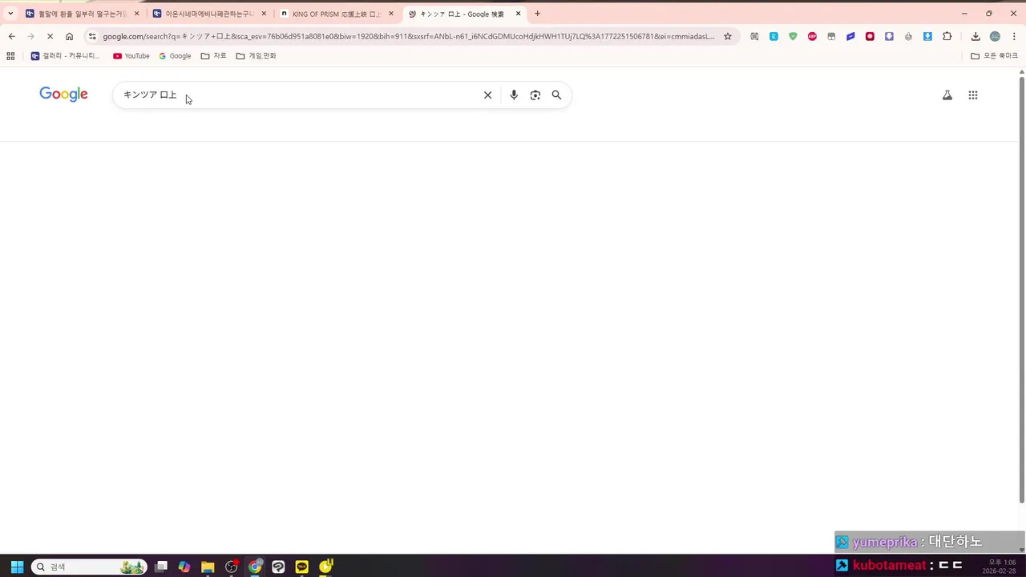Click inside the Google search box
Image resolution: width=1026 pixels, height=577 pixels.
pos(297,95)
